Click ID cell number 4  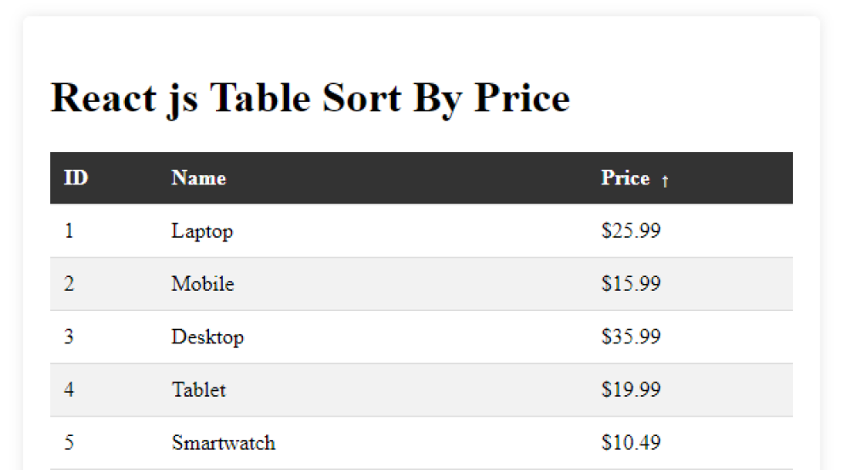[x=69, y=390]
